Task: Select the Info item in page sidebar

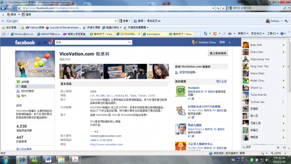Action: pos(35,87)
